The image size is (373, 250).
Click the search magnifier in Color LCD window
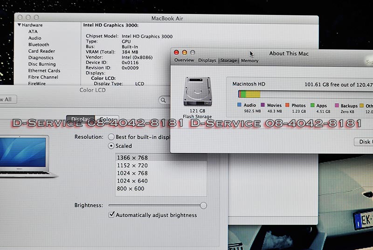pos(163,100)
